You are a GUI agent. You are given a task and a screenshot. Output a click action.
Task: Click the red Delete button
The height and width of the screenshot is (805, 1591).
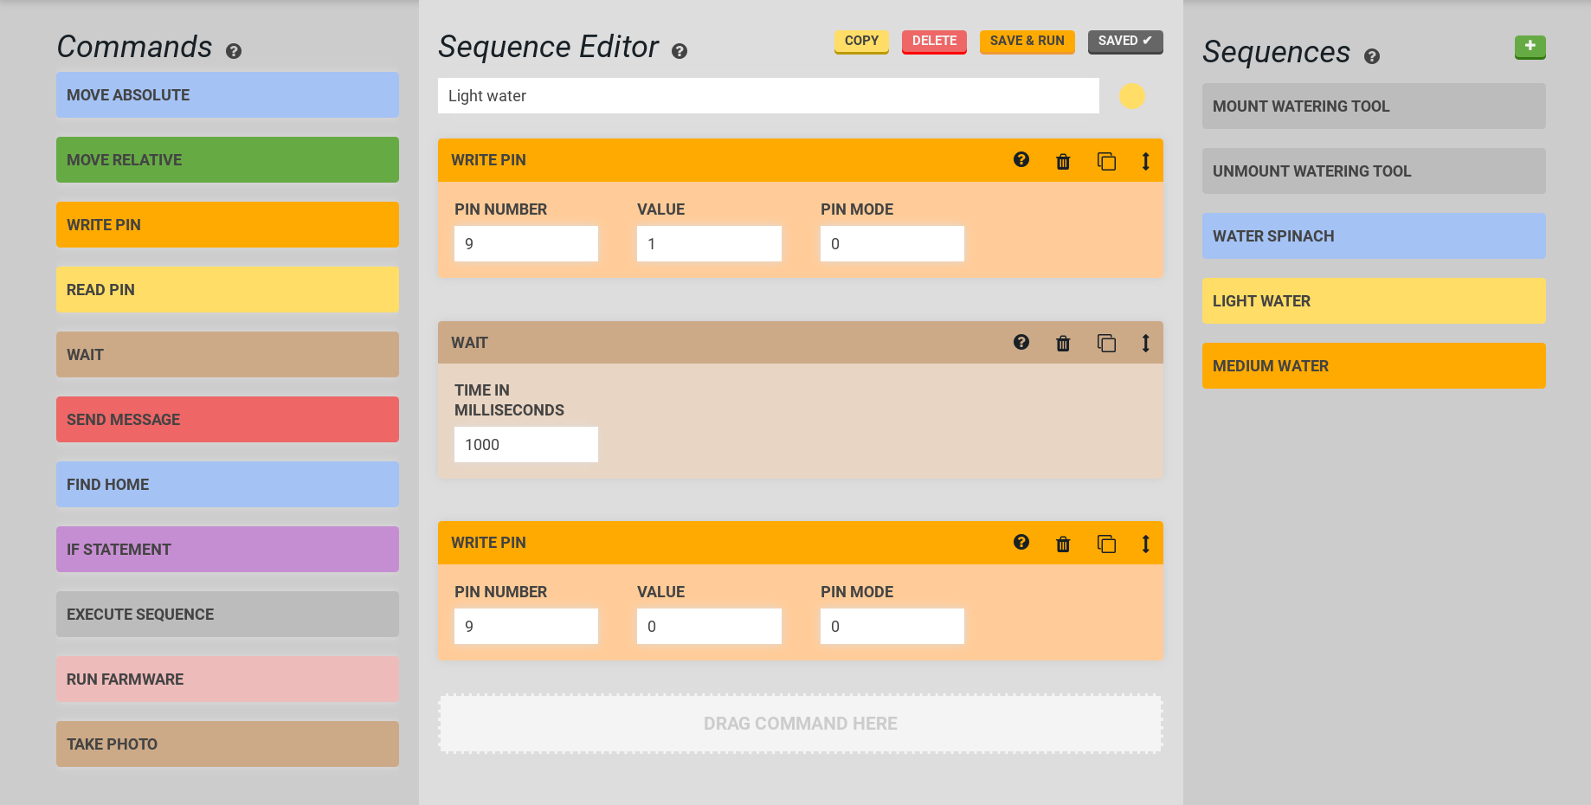[934, 42]
